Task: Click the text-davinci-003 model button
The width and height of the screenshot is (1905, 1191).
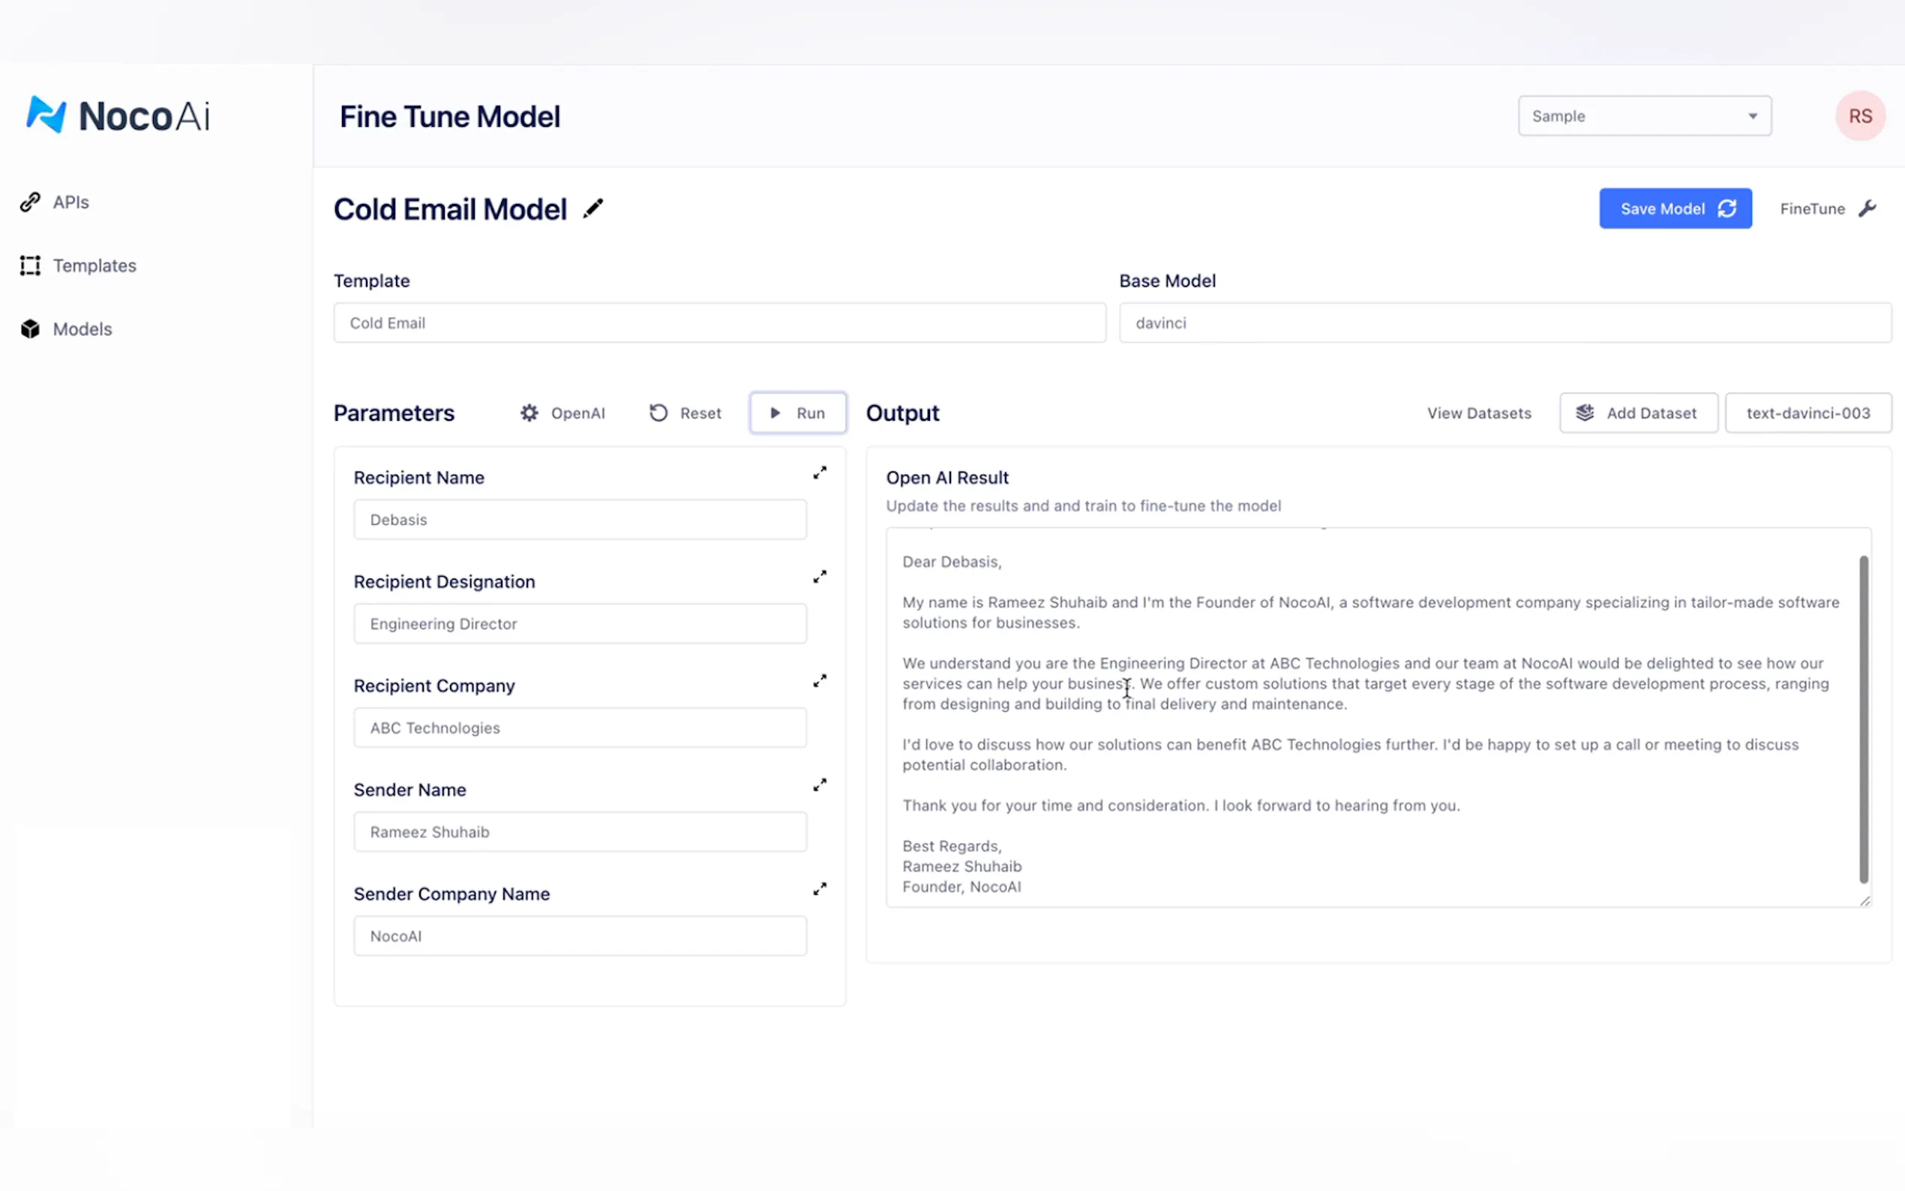Action: (x=1807, y=412)
